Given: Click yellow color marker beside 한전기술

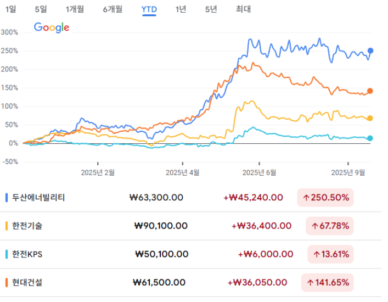Looking at the screenshot, I should point(6,226).
